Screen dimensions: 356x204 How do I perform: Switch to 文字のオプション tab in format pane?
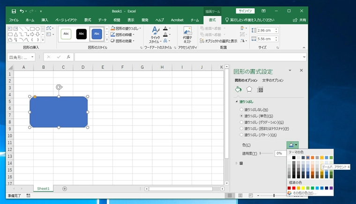[x=273, y=80]
